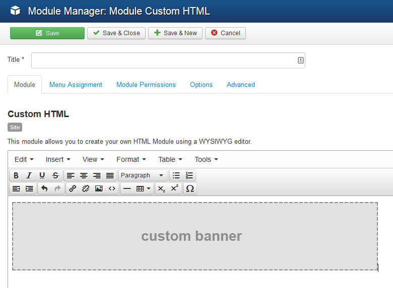Align text right

[x=97, y=175]
